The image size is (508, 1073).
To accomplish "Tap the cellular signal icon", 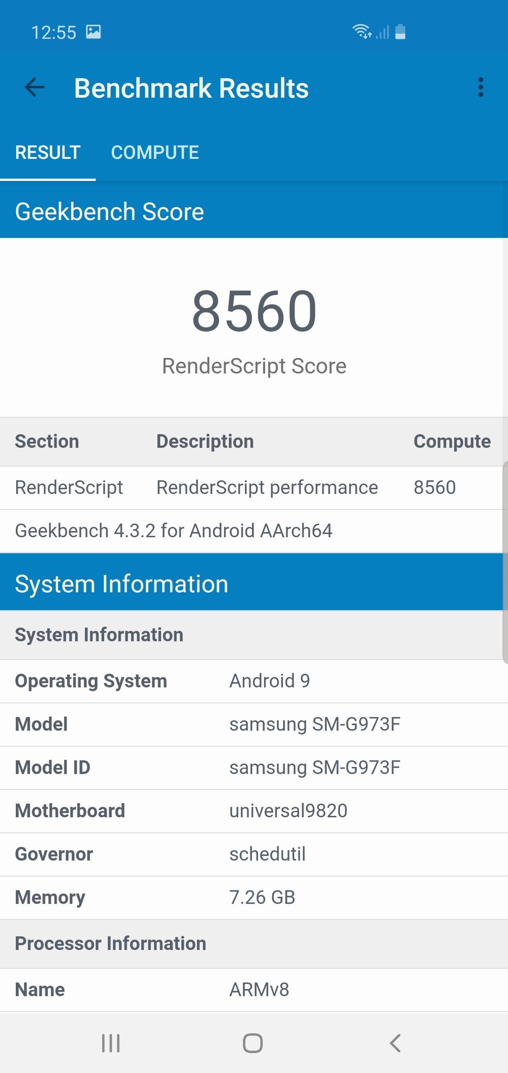I will point(383,32).
